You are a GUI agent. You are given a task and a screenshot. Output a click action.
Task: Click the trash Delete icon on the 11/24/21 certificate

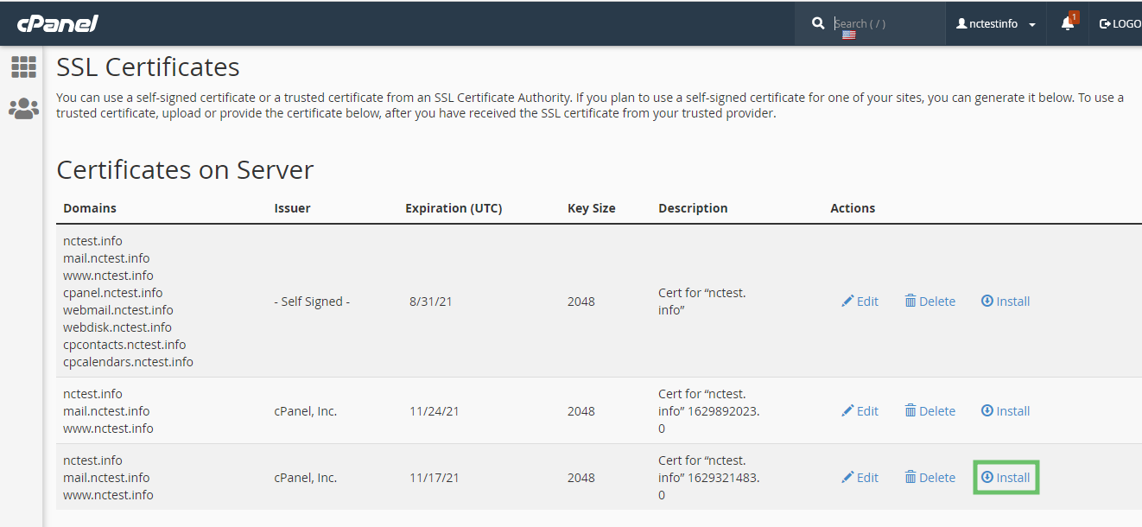910,410
